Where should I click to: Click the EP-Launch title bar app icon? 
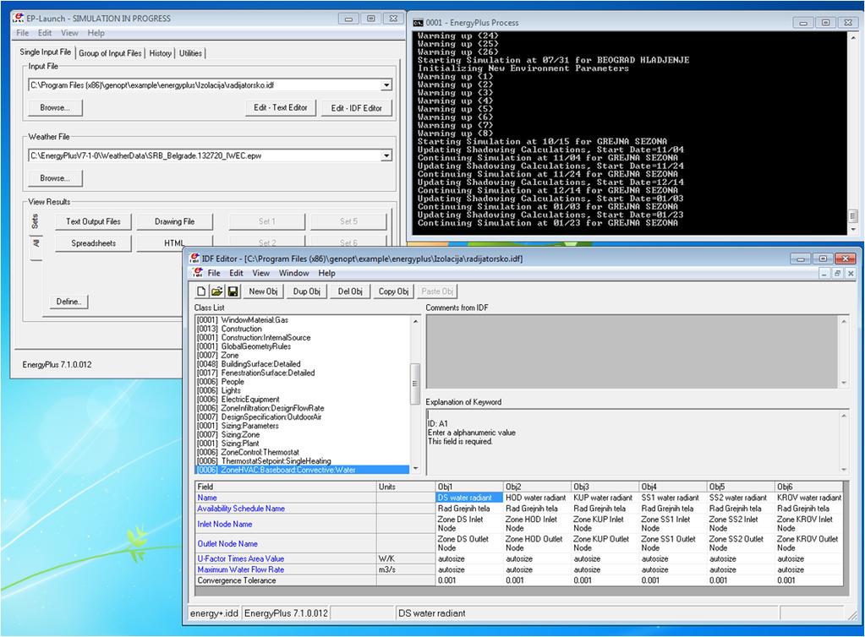coord(19,19)
